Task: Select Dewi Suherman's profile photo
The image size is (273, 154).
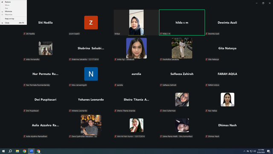Action: (x=182, y=100)
